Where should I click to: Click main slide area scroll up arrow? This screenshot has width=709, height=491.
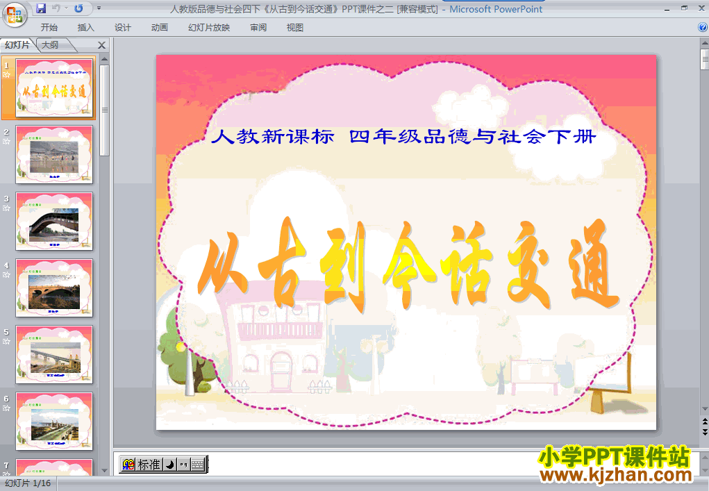(704, 44)
